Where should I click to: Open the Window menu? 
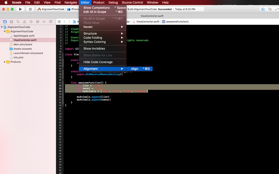pos(152,2)
